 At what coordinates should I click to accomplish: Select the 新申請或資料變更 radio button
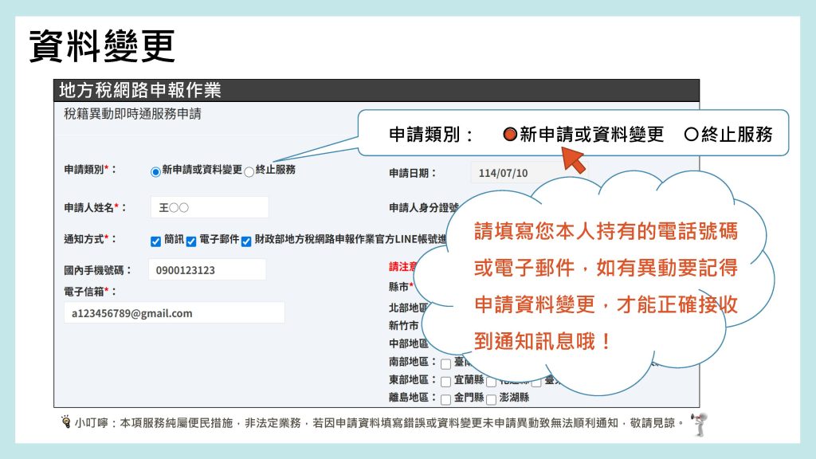point(156,171)
